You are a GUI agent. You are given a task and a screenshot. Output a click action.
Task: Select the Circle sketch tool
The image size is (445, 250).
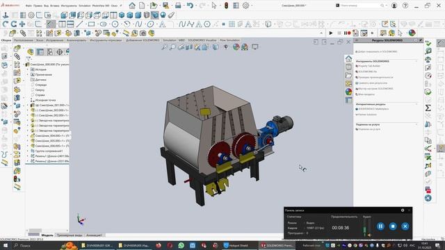(115, 24)
